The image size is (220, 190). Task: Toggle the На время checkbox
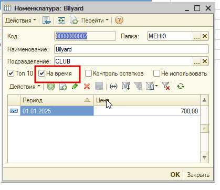[x=41, y=73]
